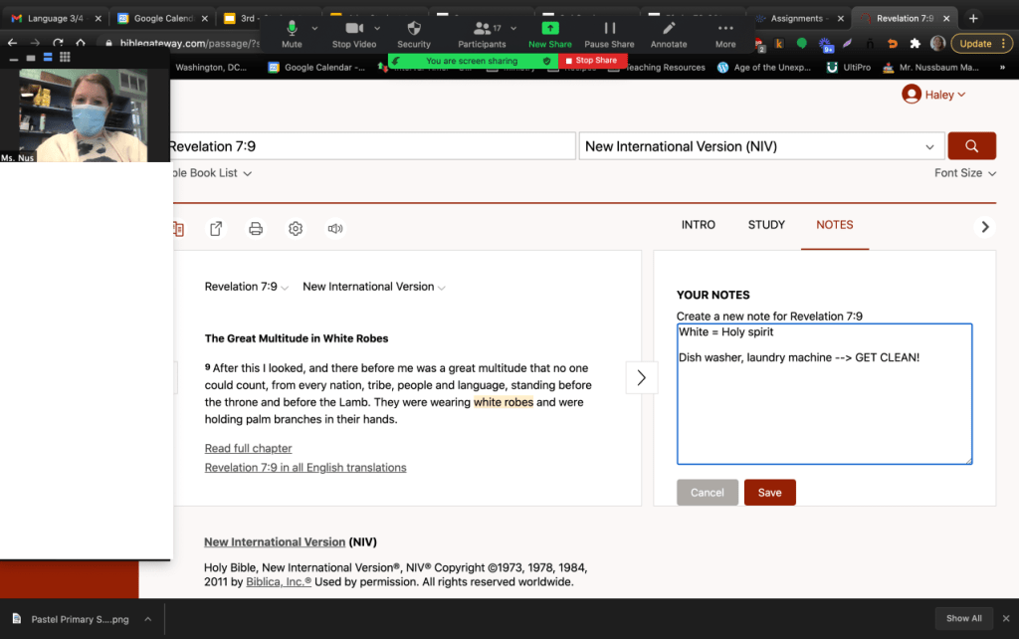Click the audio speaker icon

tap(335, 229)
